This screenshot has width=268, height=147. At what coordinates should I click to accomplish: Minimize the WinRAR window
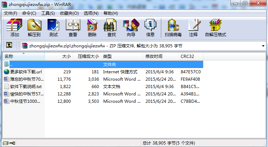(x=236, y=3)
